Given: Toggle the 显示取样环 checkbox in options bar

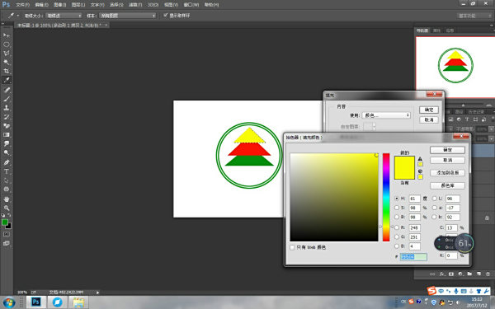Looking at the screenshot, I should click(165, 15).
